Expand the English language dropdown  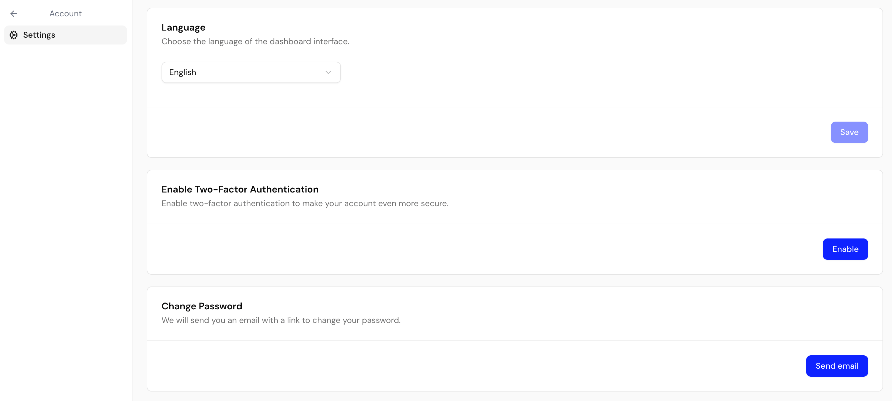coord(251,72)
